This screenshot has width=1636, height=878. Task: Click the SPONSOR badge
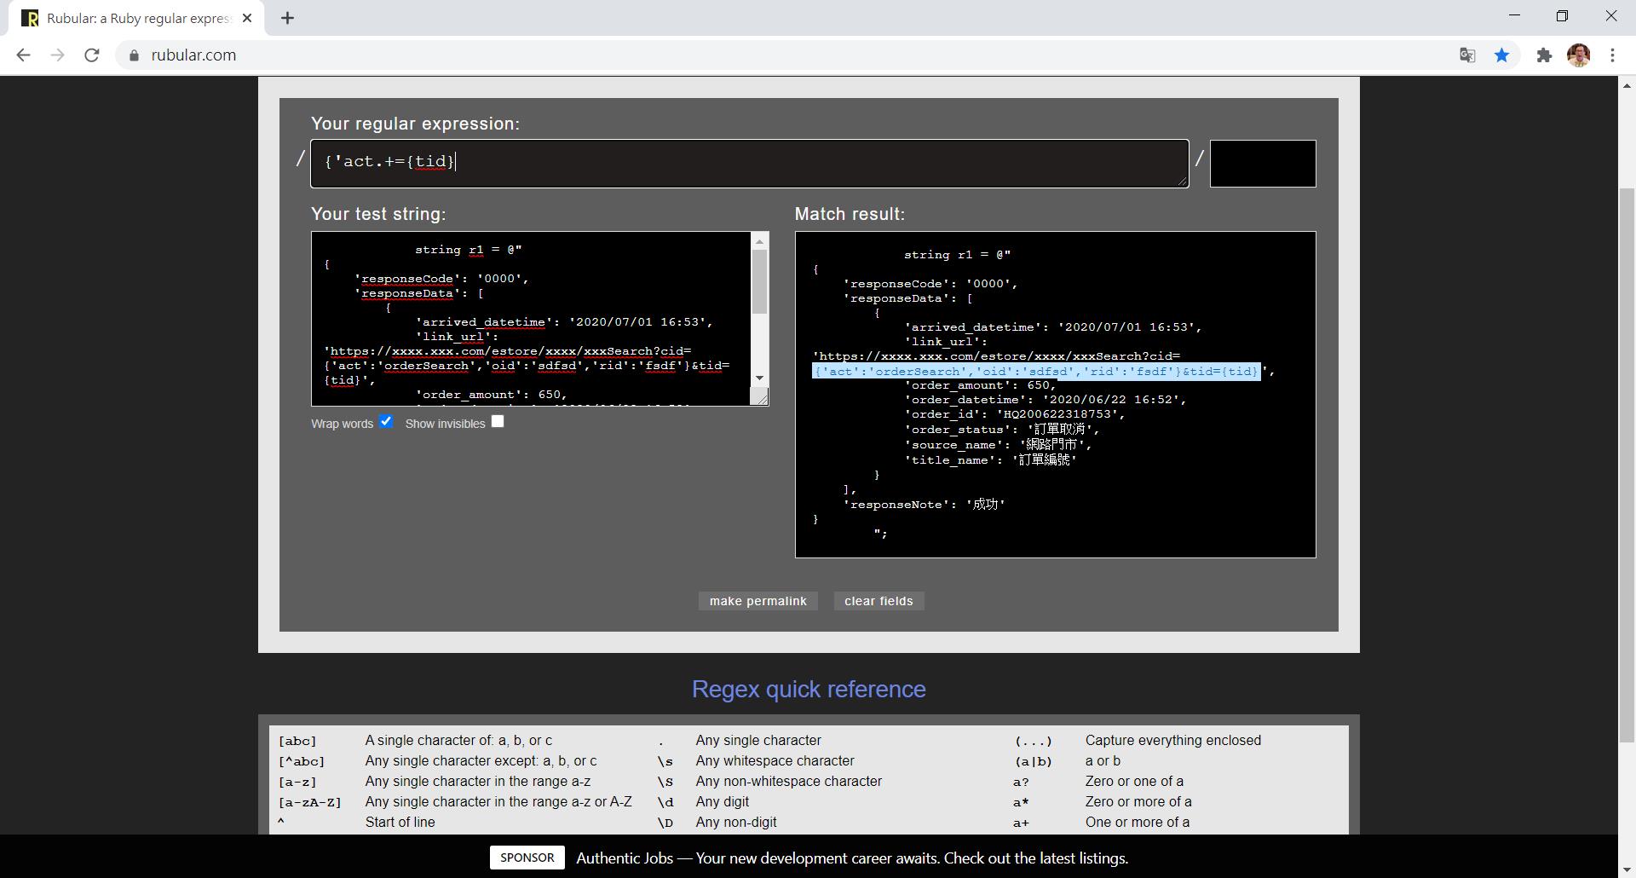coord(527,858)
